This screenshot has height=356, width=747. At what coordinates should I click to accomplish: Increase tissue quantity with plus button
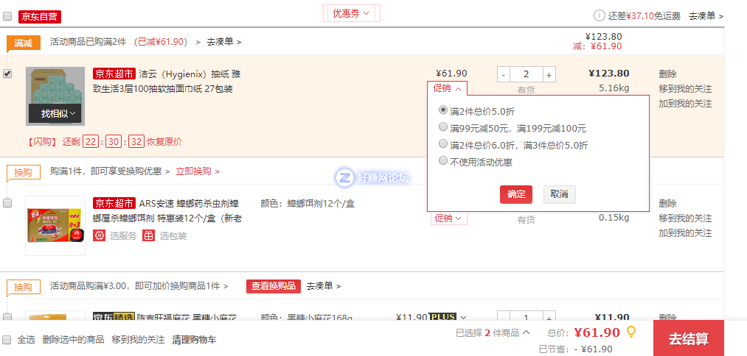click(549, 74)
